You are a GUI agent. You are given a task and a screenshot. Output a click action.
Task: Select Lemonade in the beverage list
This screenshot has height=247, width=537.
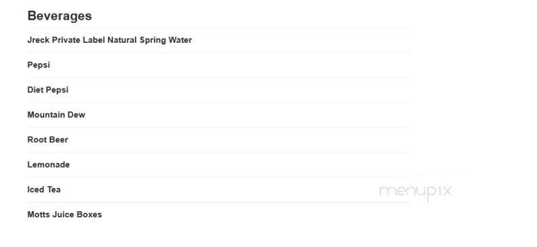(49, 165)
